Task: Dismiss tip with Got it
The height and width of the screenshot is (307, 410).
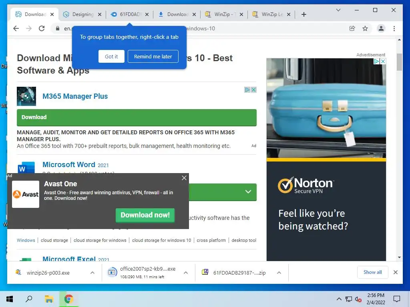Action: coord(111,56)
